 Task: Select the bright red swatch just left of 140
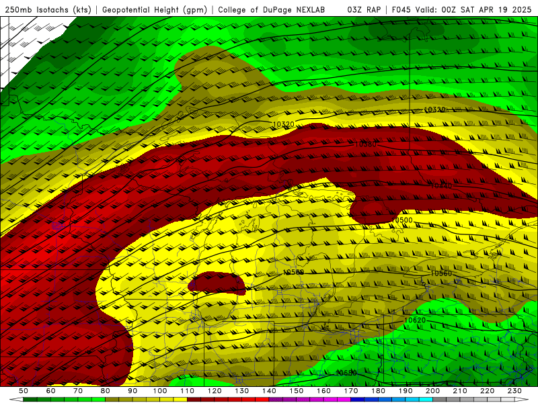coord(262,400)
